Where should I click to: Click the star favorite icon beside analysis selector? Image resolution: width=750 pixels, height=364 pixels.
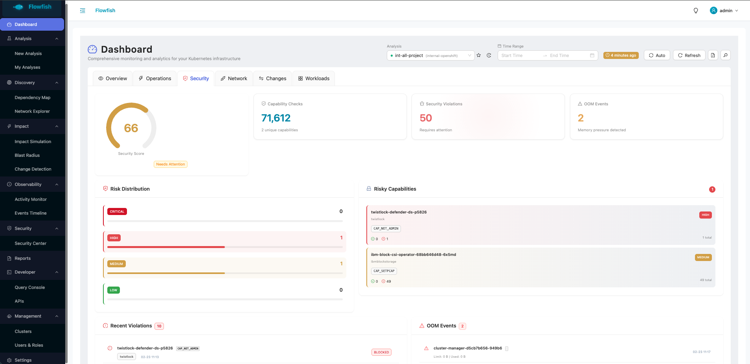coord(479,55)
